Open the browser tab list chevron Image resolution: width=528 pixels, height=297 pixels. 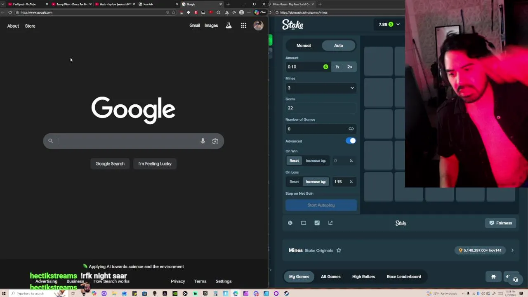3,4
